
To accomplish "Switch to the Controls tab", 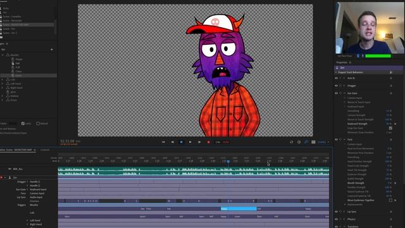I will (x=45, y=149).
